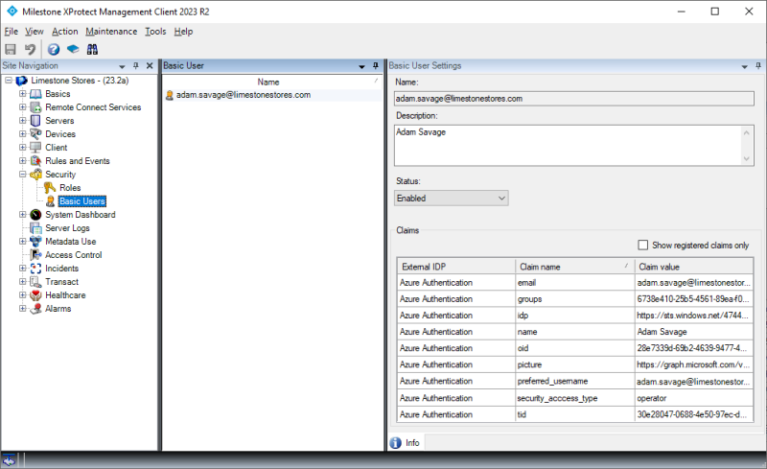The image size is (767, 469).
Task: Click the Undo toolbar icon
Action: pyautogui.click(x=31, y=49)
